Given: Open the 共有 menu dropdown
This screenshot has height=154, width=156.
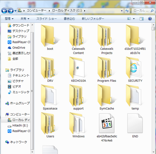Looking at the screenshot, I should (25, 19).
